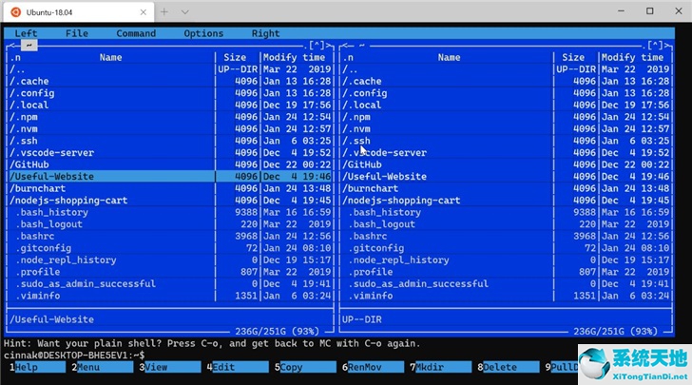Open the Left menu in Midnight Commander

click(x=26, y=33)
